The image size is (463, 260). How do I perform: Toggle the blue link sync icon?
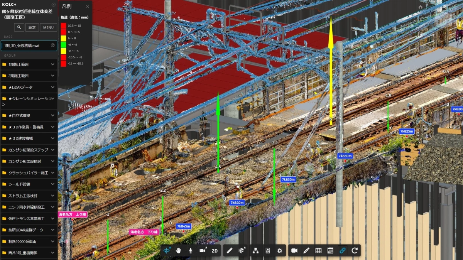(x=342, y=250)
